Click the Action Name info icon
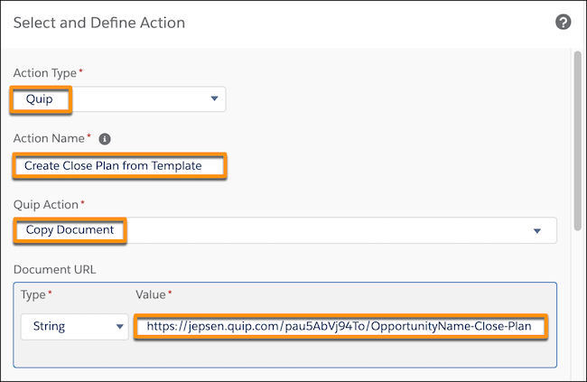This screenshot has height=382, width=587. click(105, 139)
